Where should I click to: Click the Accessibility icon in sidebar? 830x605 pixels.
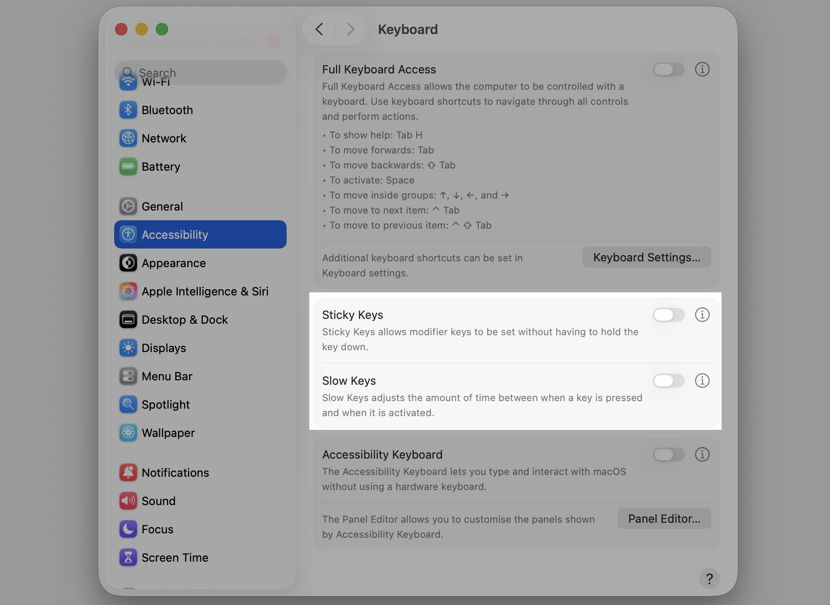point(128,234)
